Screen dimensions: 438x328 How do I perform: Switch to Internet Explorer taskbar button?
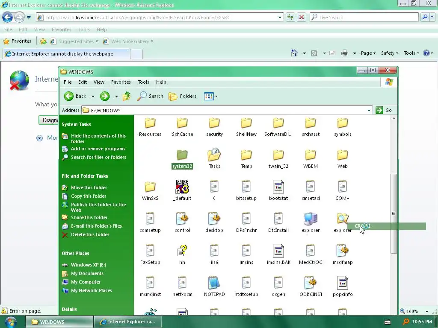(x=127, y=322)
